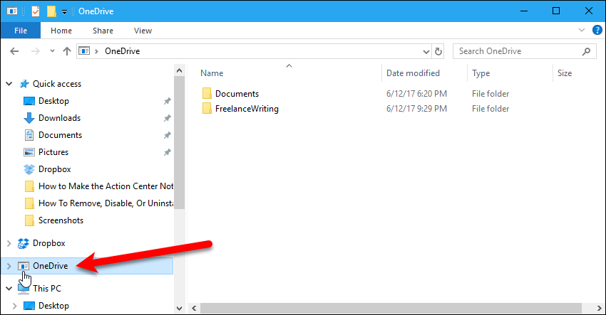The width and height of the screenshot is (606, 315).
Task: Open the address bar history dropdown
Action: click(426, 52)
